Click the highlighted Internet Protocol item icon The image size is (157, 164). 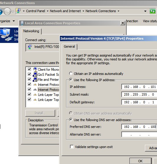35,89
